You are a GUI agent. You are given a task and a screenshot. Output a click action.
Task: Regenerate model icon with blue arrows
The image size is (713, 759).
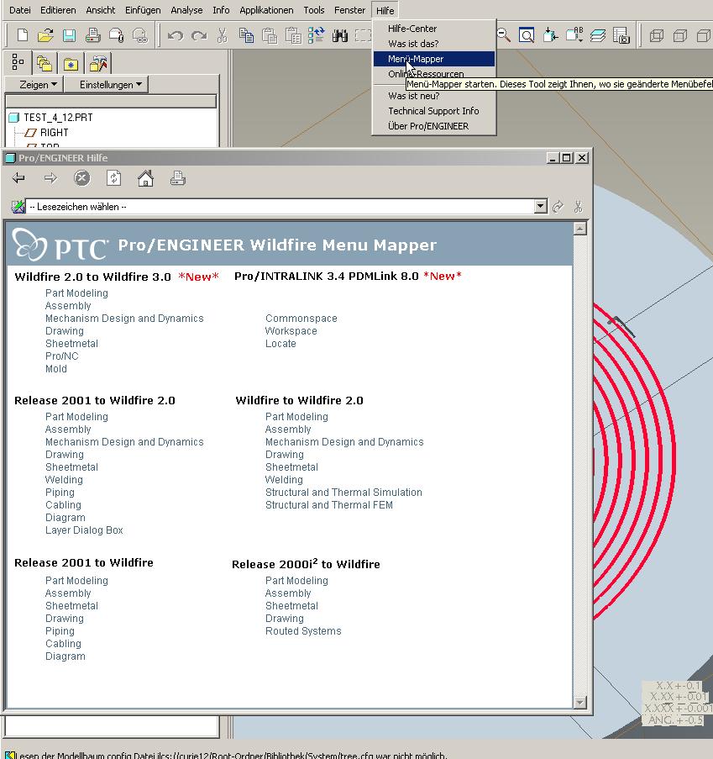click(x=317, y=35)
